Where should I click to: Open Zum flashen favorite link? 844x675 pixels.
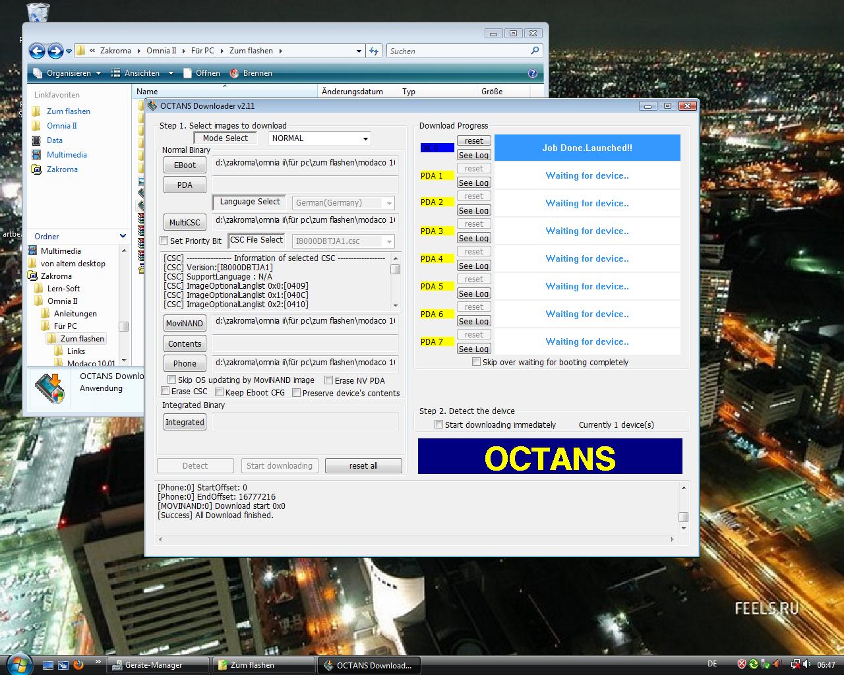coord(68,111)
